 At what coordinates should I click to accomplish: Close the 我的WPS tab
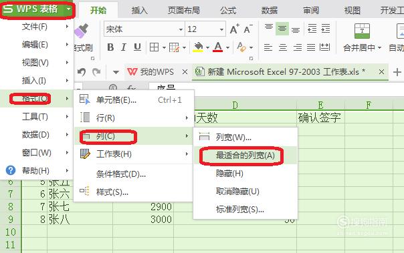coord(185,72)
